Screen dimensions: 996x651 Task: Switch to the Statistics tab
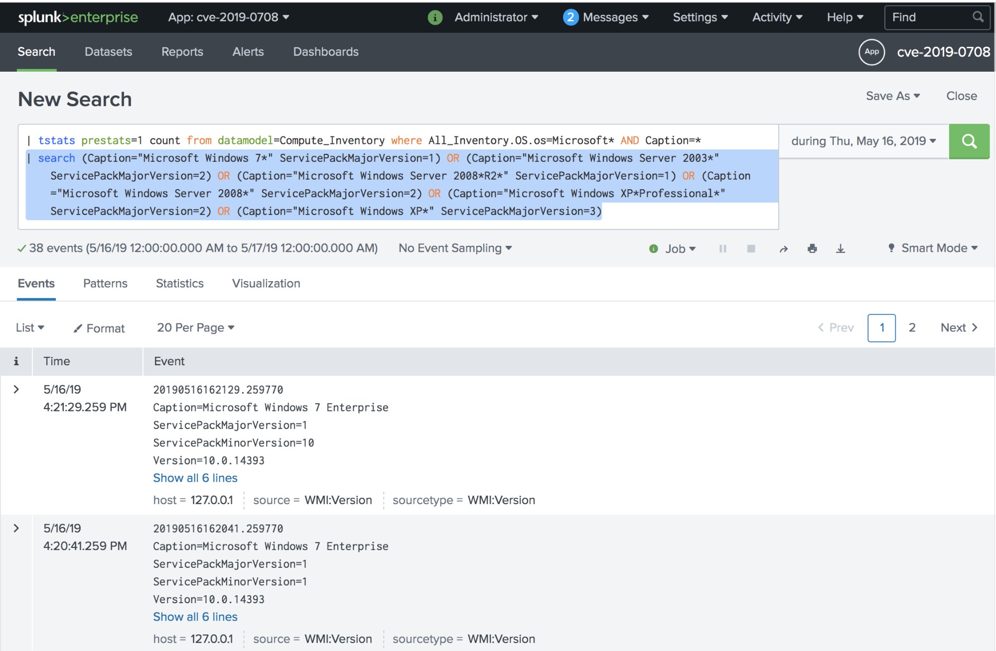click(179, 284)
